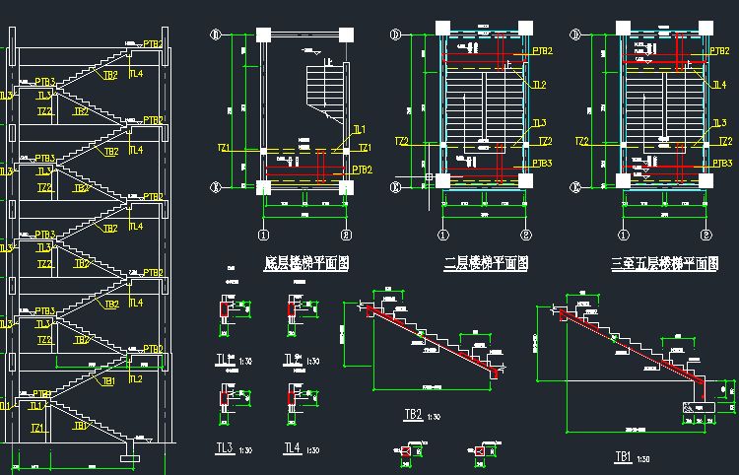Screen dimensions: 739x475
Task: Select PTB3 label in third-to-fifth floor plan
Action: 722,163
